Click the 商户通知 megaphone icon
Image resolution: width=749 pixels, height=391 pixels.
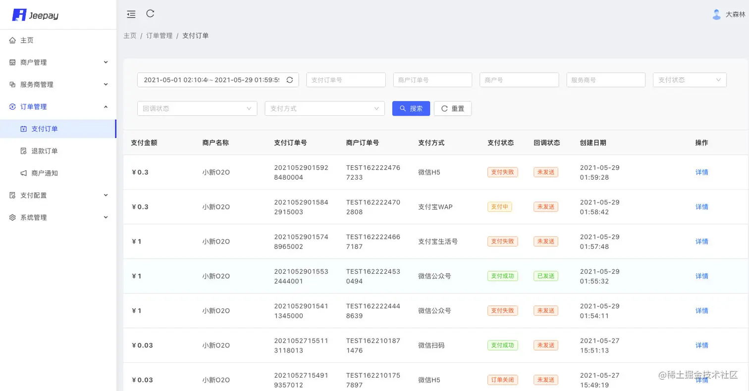point(23,173)
